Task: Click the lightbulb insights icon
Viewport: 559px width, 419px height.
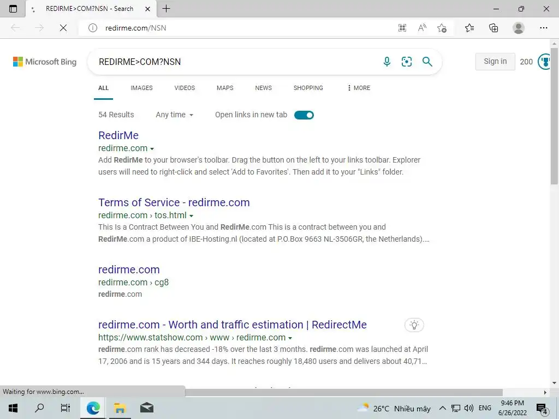Action: point(414,325)
